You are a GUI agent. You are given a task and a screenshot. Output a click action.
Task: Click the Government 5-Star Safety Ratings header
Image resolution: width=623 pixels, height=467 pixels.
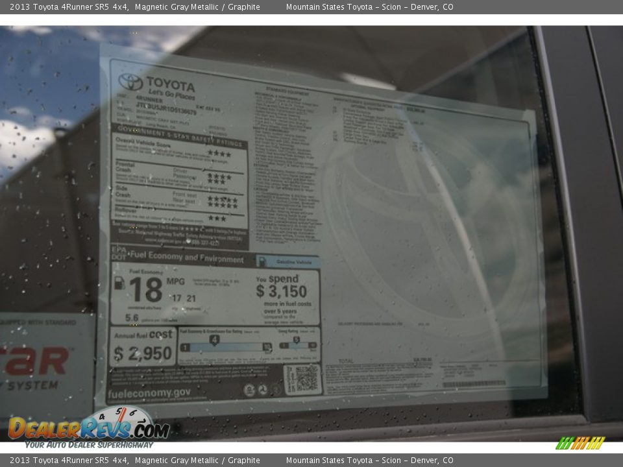[180, 136]
